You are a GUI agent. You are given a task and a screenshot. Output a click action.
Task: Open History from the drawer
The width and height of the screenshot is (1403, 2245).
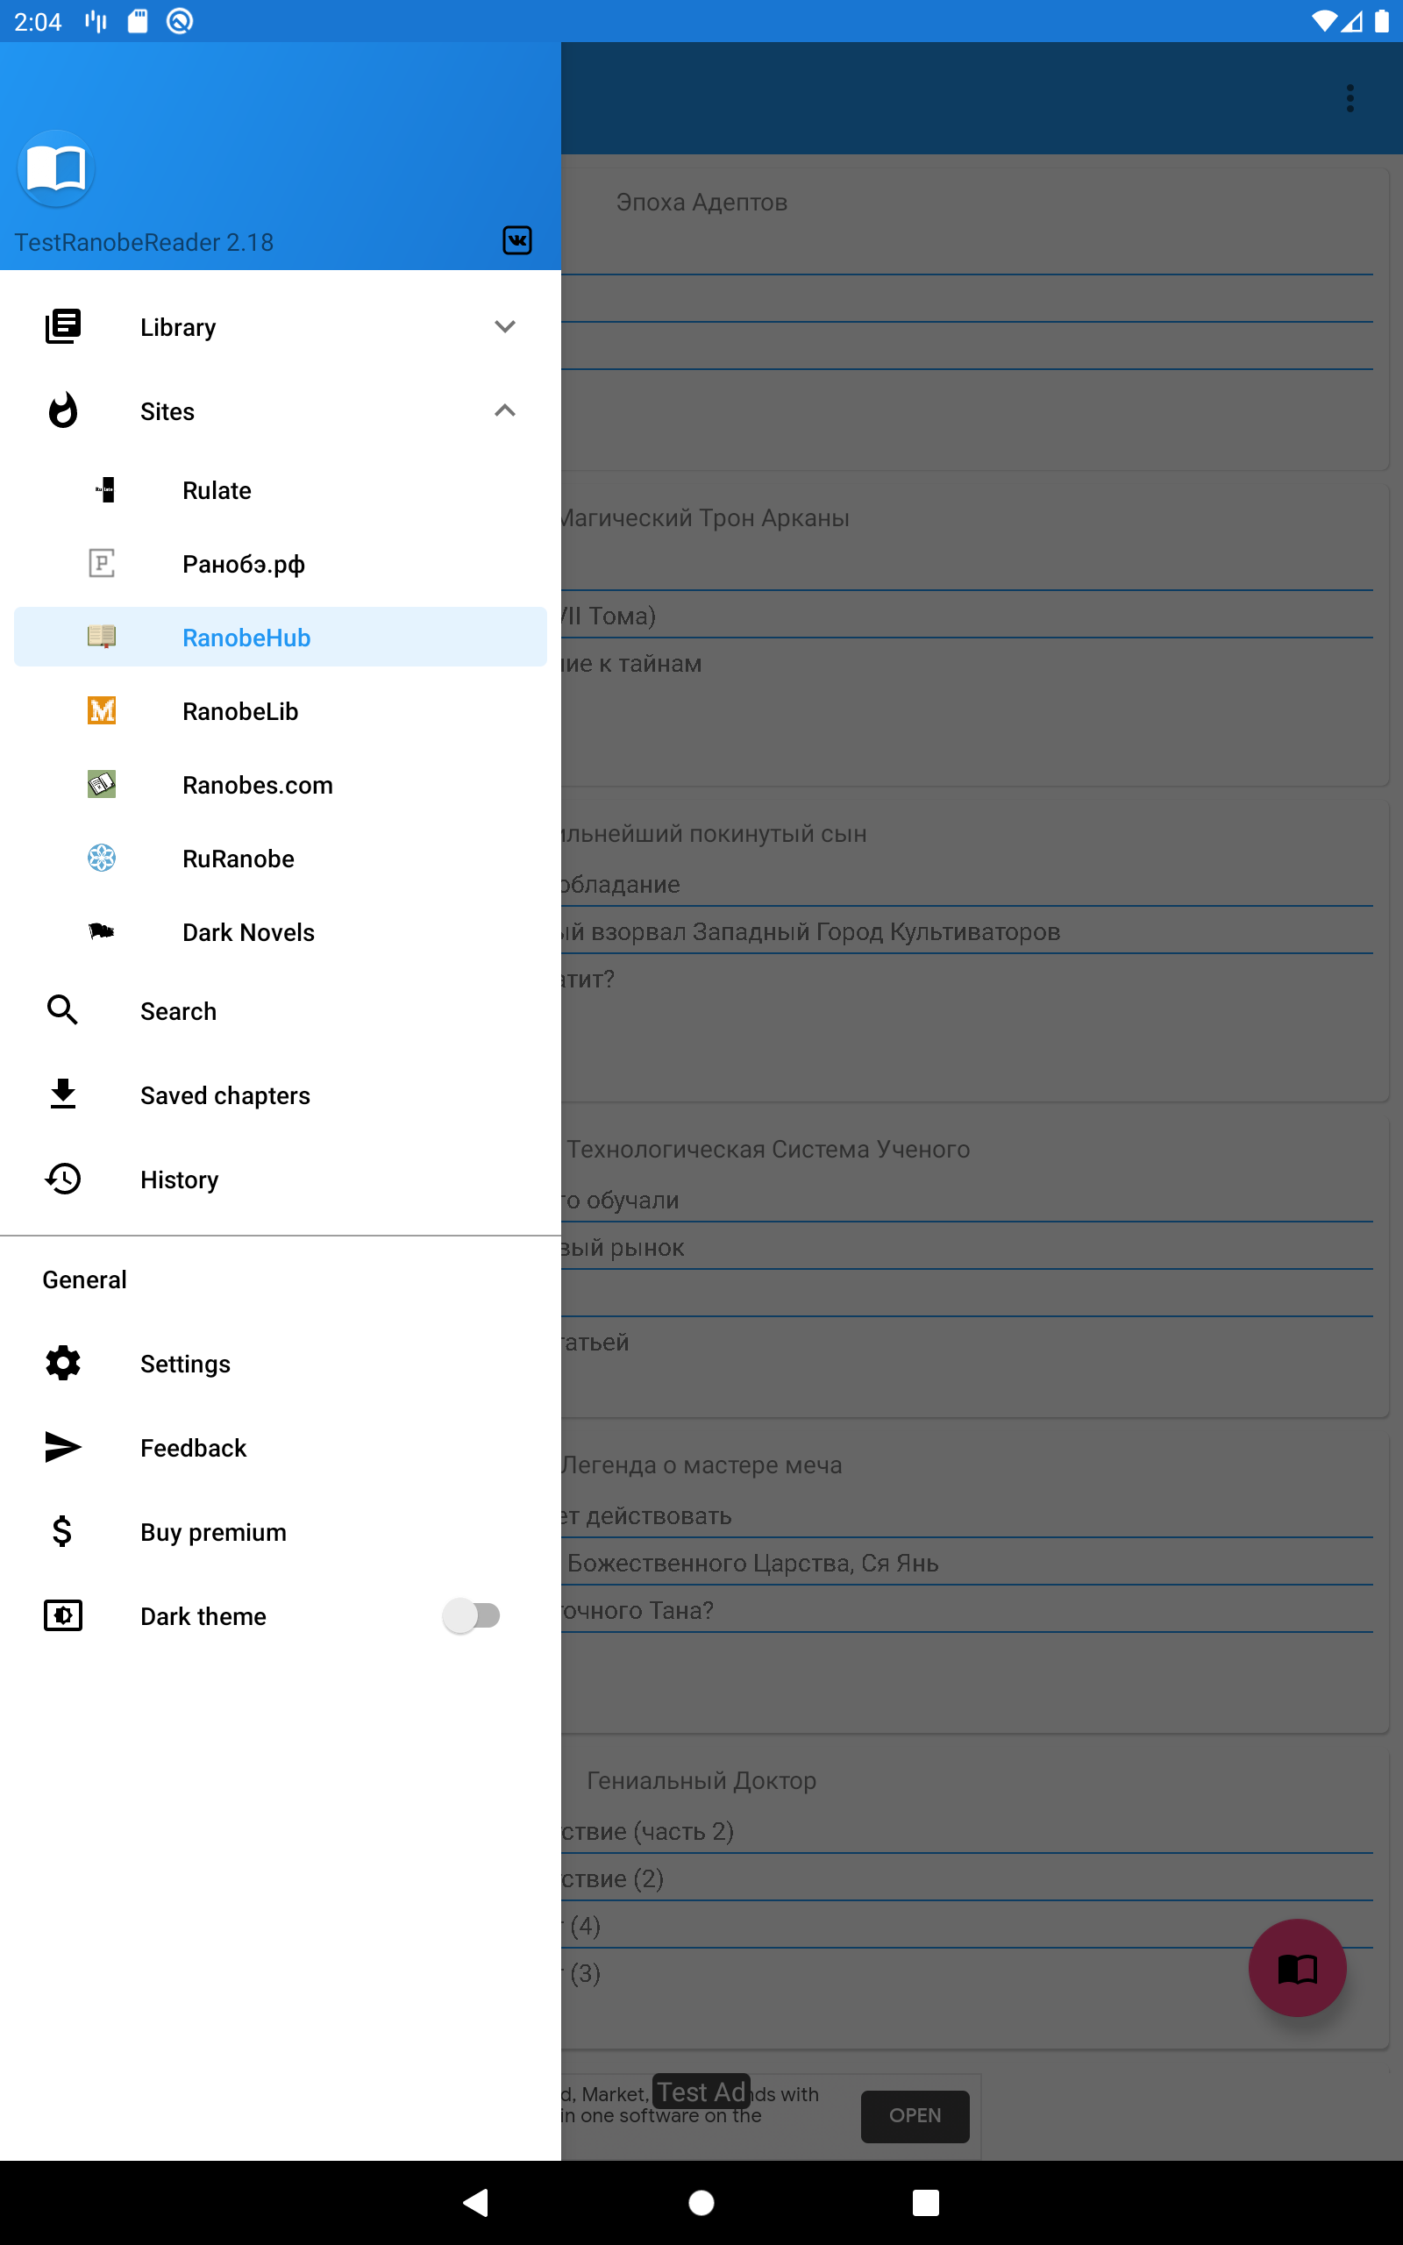click(281, 1180)
